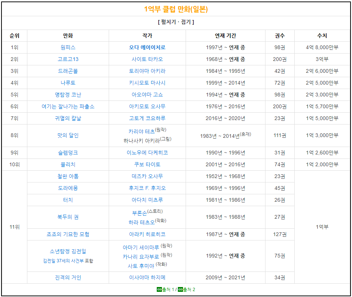
Task: Visit the 철완 아톰 link
Action: pyautogui.click(x=68, y=176)
